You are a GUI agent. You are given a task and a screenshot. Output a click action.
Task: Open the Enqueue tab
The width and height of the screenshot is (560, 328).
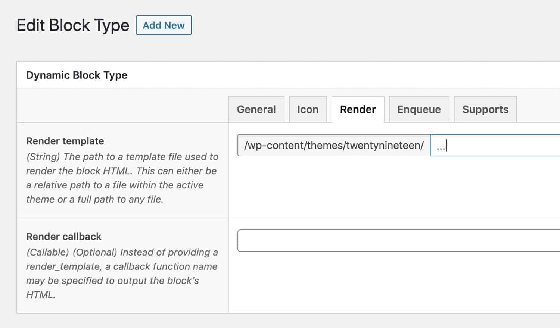coord(419,109)
